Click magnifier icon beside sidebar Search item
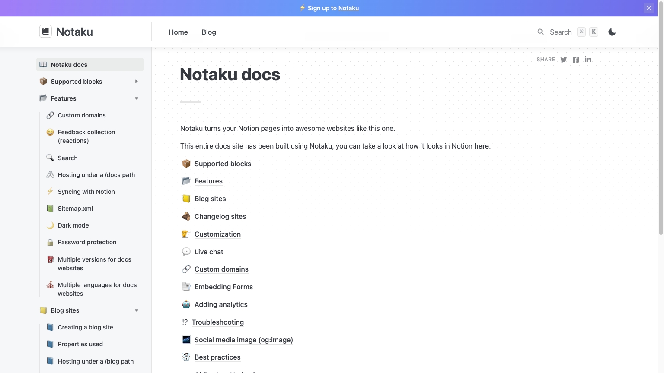Screen dimensions: 664x373 (50, 158)
